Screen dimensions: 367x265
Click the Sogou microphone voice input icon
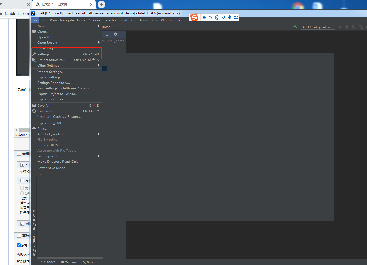tap(230, 17)
